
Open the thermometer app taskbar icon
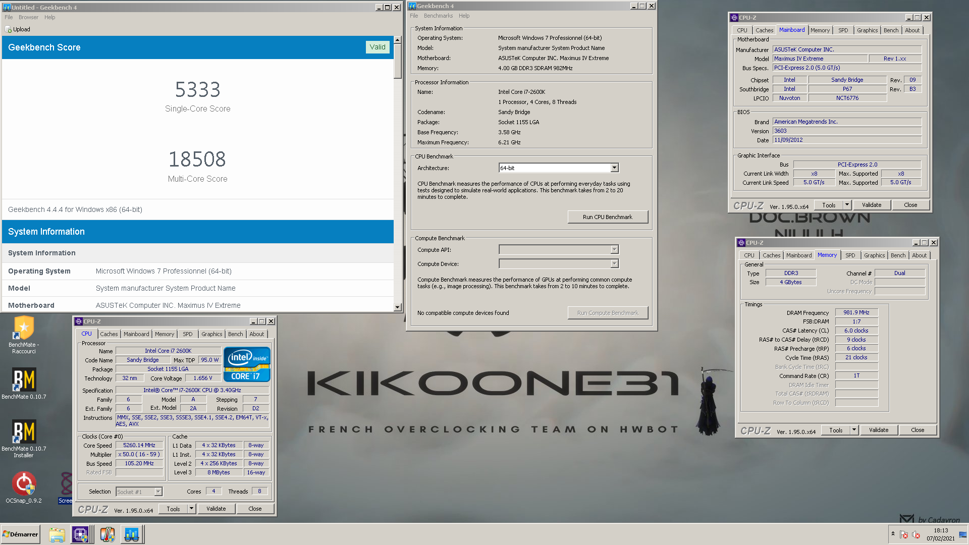coord(107,534)
